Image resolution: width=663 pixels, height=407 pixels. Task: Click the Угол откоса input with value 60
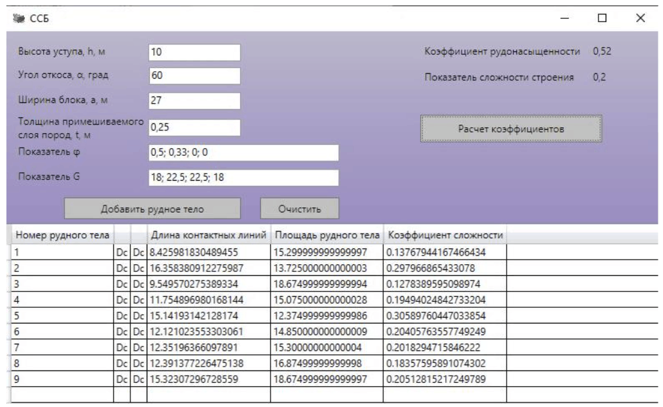point(194,76)
